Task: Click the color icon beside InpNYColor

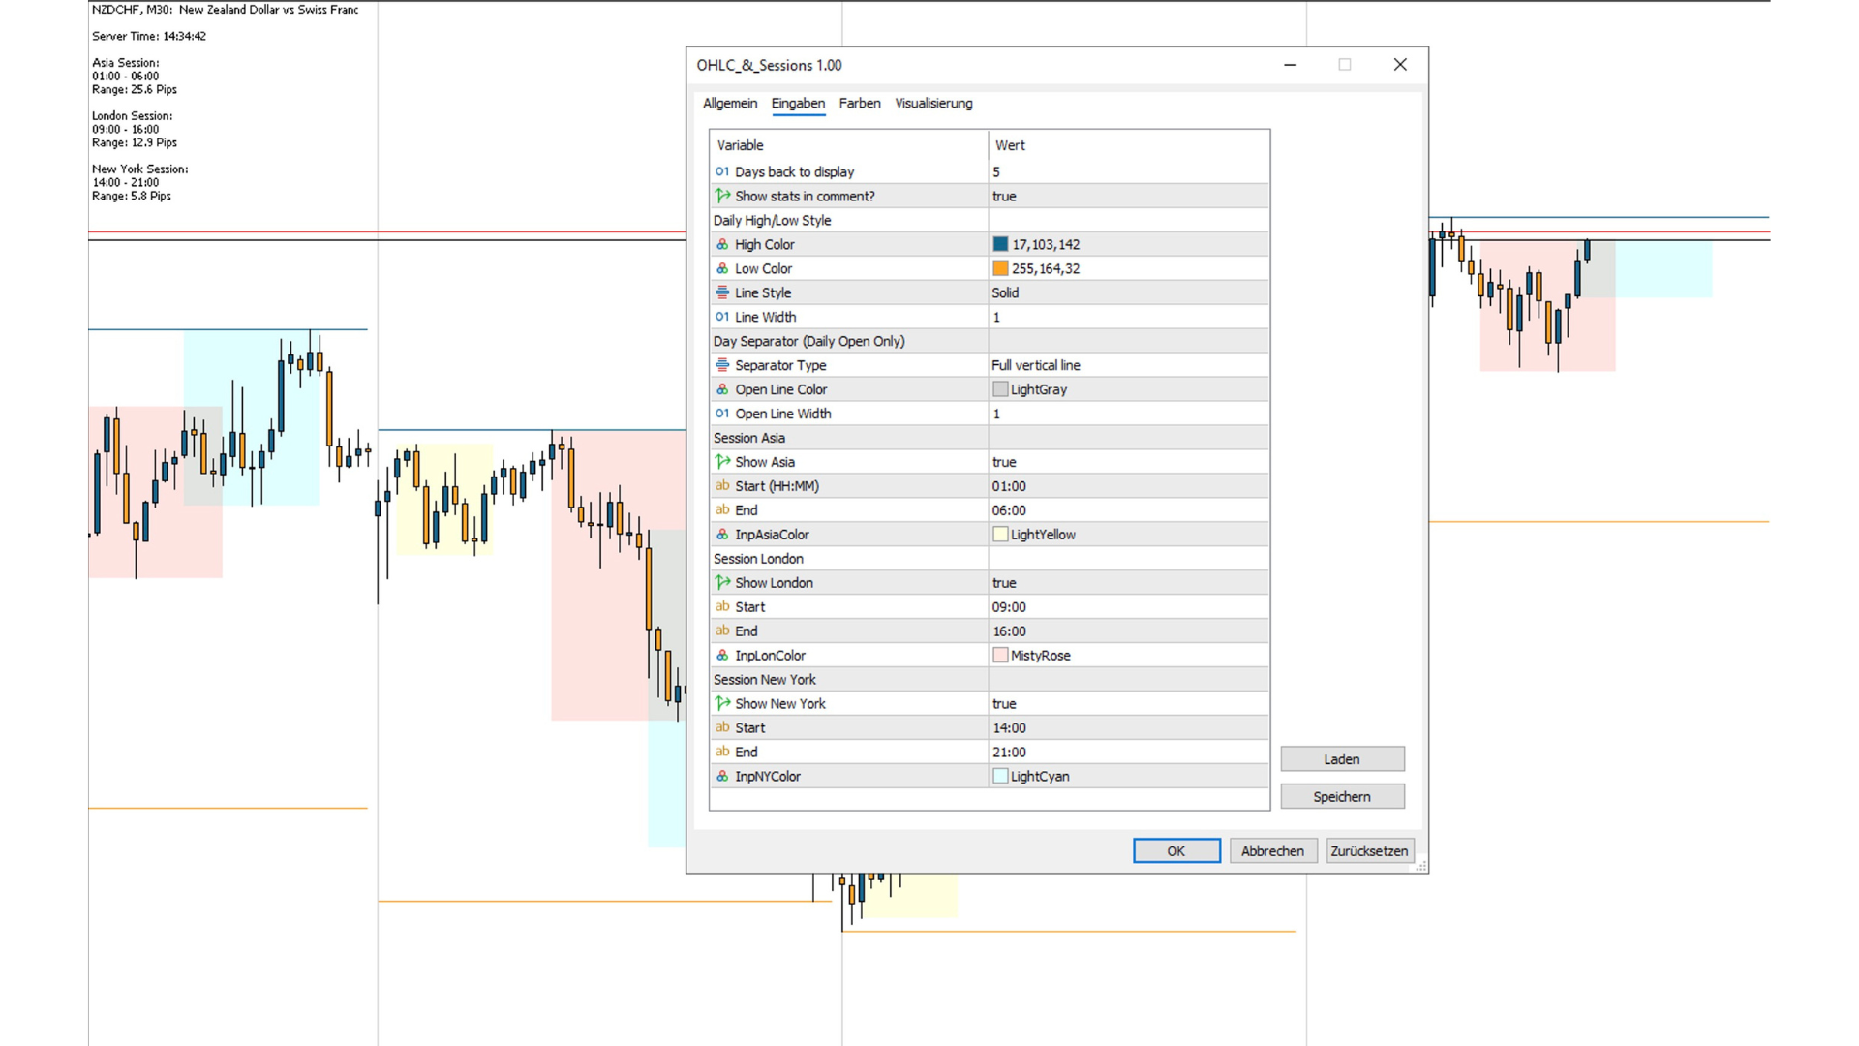Action: 722,776
